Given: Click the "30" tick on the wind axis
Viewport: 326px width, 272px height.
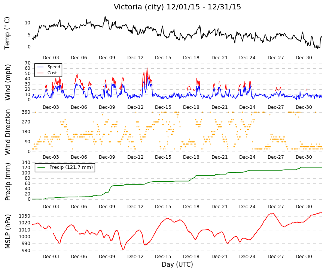Looking at the screenshot, I should tap(28, 84).
